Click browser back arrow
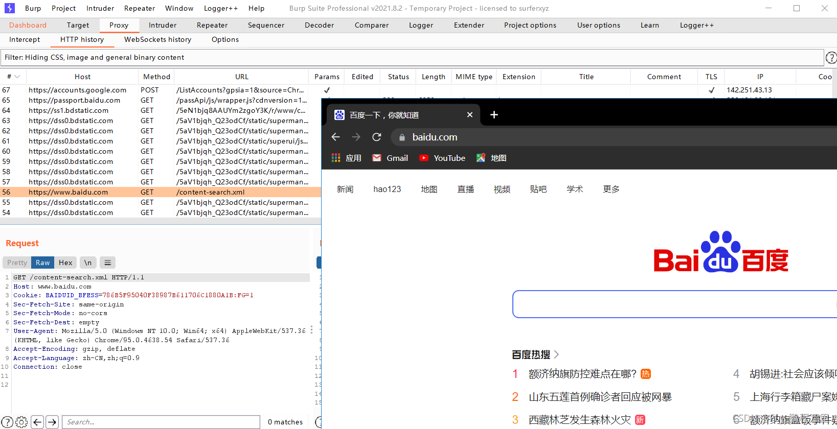 pyautogui.click(x=335, y=137)
